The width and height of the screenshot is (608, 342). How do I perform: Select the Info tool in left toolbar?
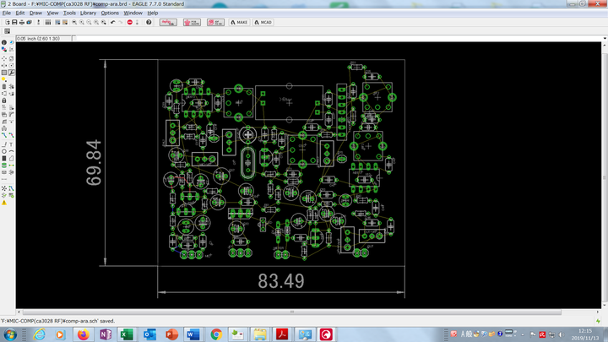coord(4,42)
